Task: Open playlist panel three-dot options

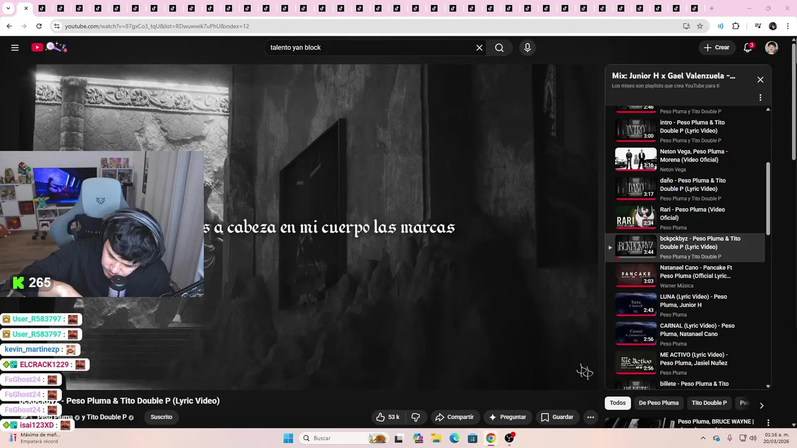Action: click(x=760, y=98)
